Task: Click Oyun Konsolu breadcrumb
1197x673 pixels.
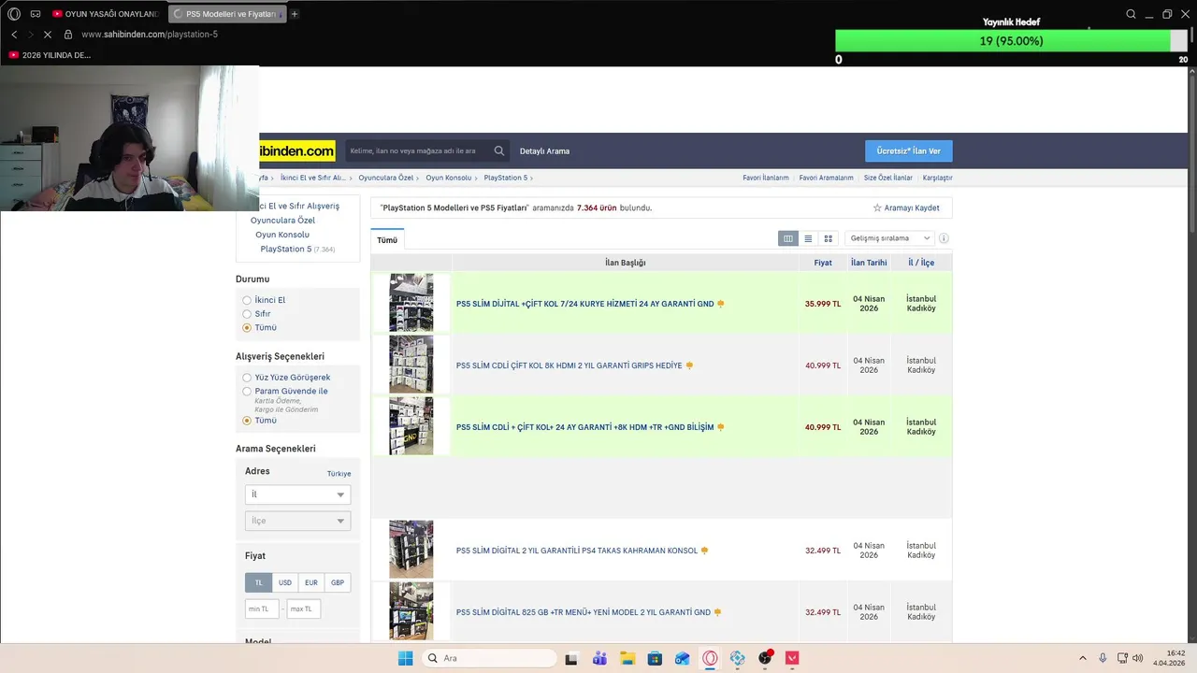Action: point(449,178)
